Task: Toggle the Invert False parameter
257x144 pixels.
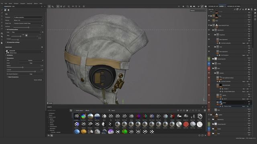Action: click(31, 63)
